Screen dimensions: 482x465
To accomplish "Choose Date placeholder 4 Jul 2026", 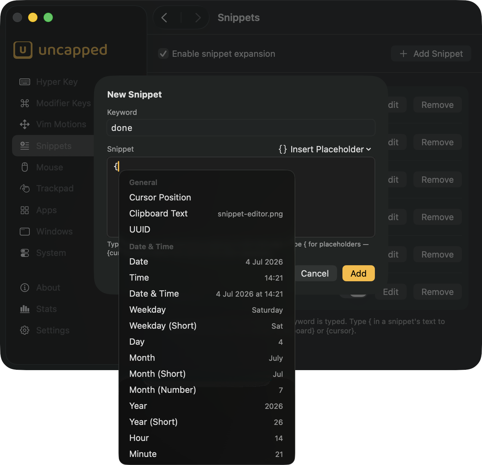I will coord(207,262).
